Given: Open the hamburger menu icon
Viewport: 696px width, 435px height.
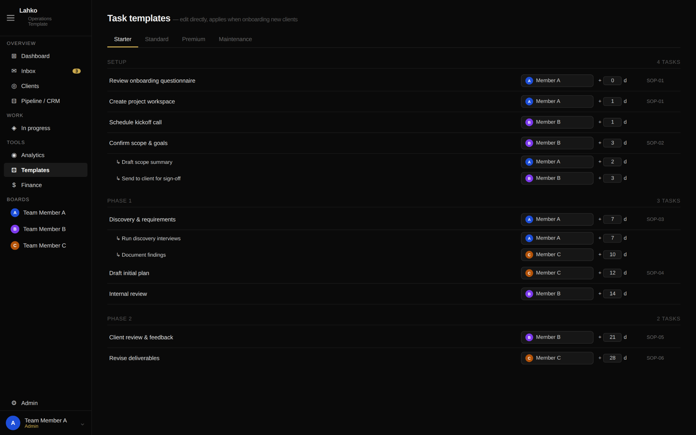Looking at the screenshot, I should pyautogui.click(x=11, y=18).
